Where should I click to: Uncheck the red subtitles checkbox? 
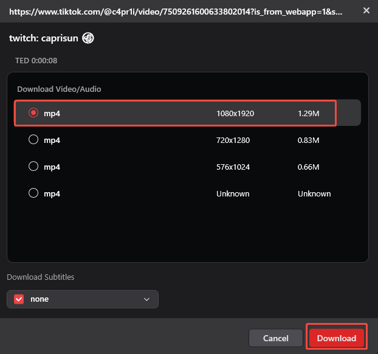(x=19, y=299)
